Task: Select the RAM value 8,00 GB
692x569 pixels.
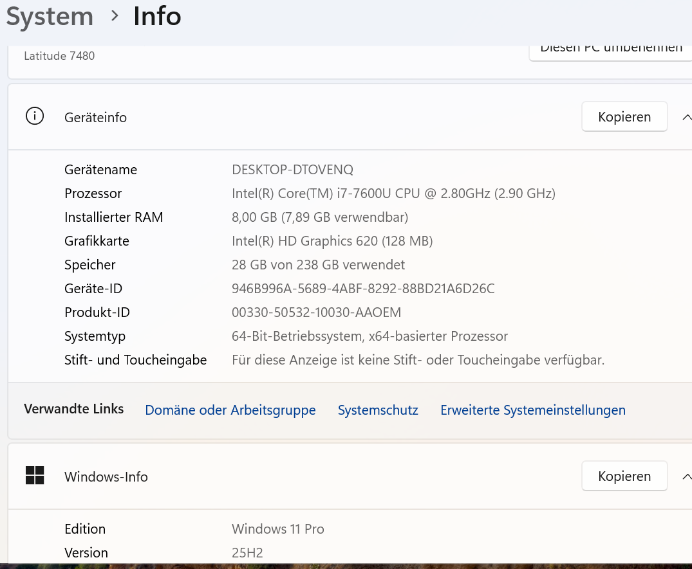Action: click(x=320, y=217)
